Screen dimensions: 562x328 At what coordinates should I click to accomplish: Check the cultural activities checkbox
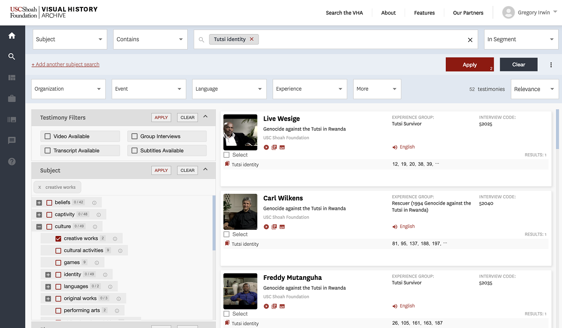tap(59, 250)
